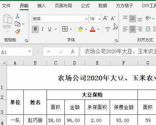Switch to the 插入 tab
156x125 pixels.
(42, 6)
